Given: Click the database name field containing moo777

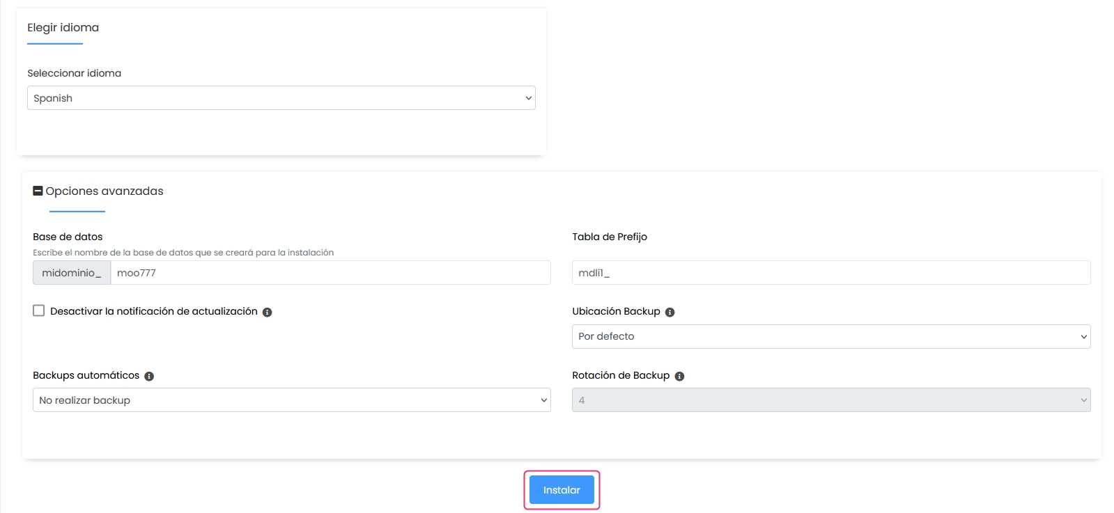Looking at the screenshot, I should point(330,273).
